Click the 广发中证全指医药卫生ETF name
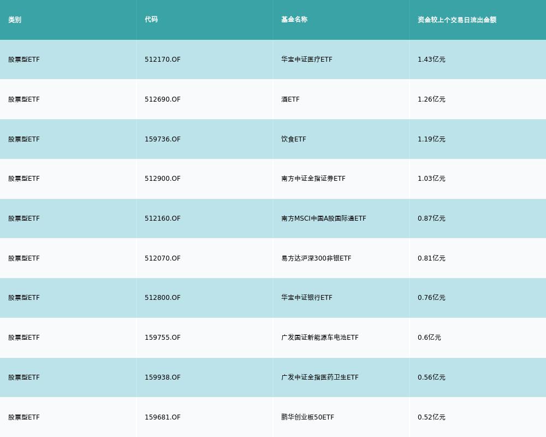546x437 pixels. [x=319, y=377]
